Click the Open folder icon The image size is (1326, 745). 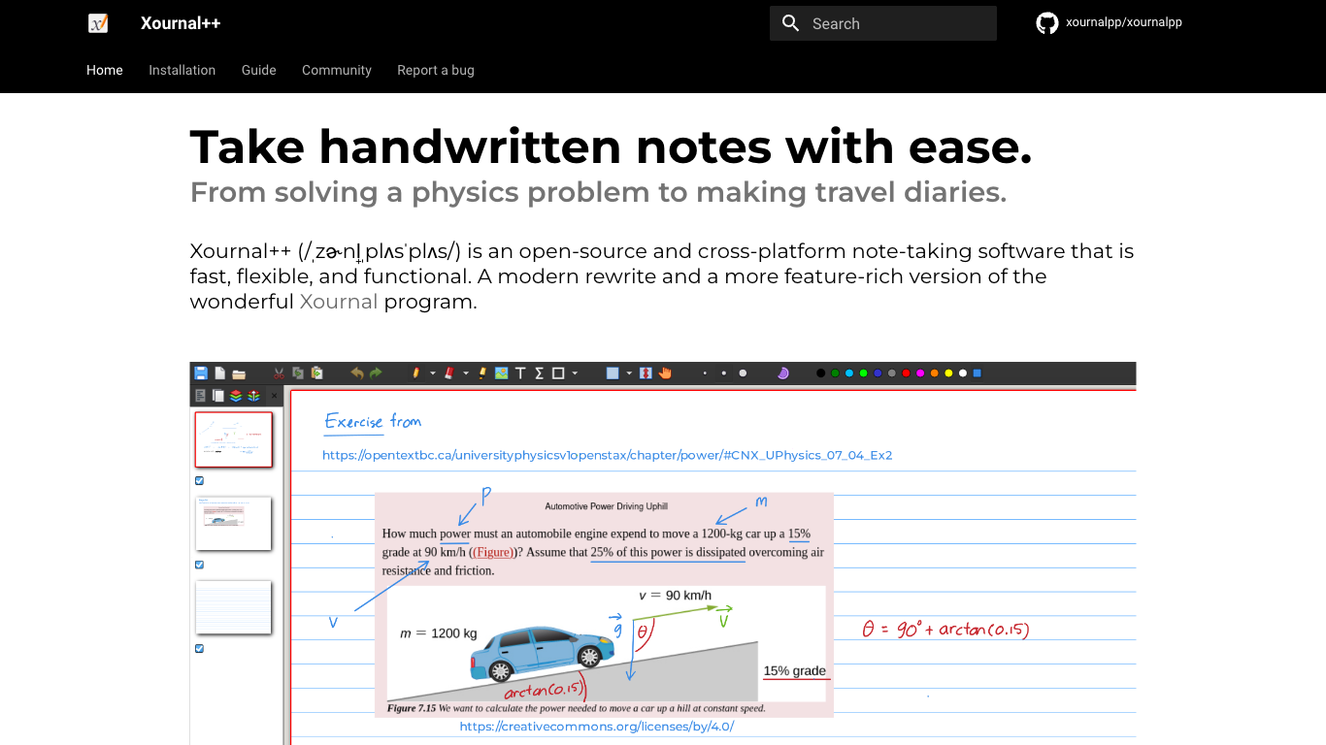[x=239, y=374]
